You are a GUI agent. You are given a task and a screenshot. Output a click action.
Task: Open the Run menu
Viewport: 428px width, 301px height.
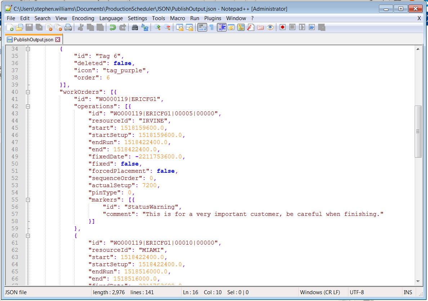pyautogui.click(x=195, y=18)
